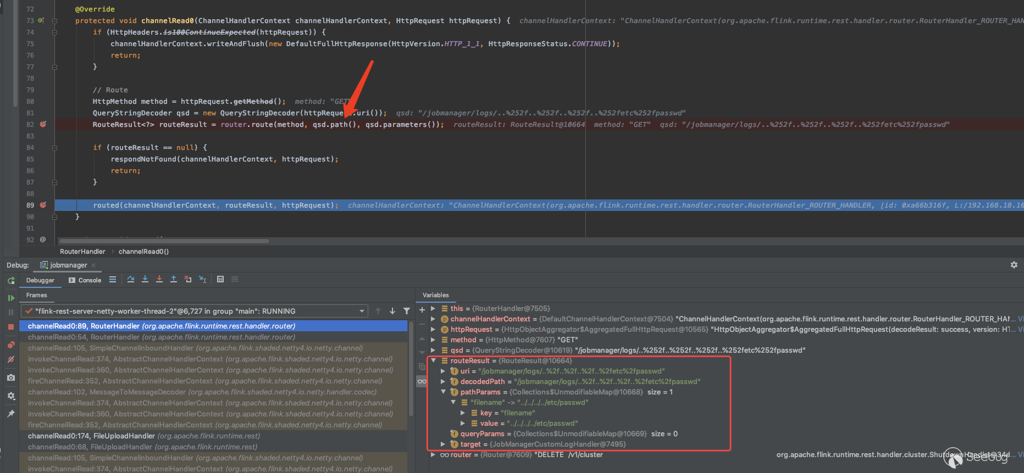Toggle Mute Breakpoints icon
The image size is (1024, 473).
(x=11, y=359)
